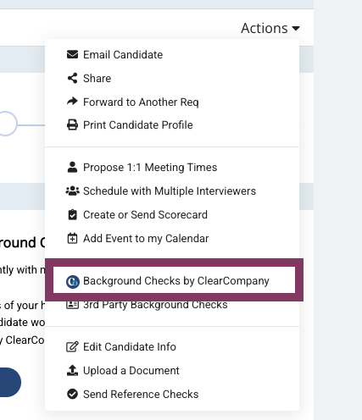This screenshot has height=420, width=362.
Task: Click the share nodes icon
Action: (x=72, y=78)
